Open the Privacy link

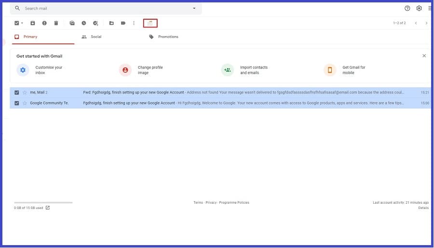(211, 203)
